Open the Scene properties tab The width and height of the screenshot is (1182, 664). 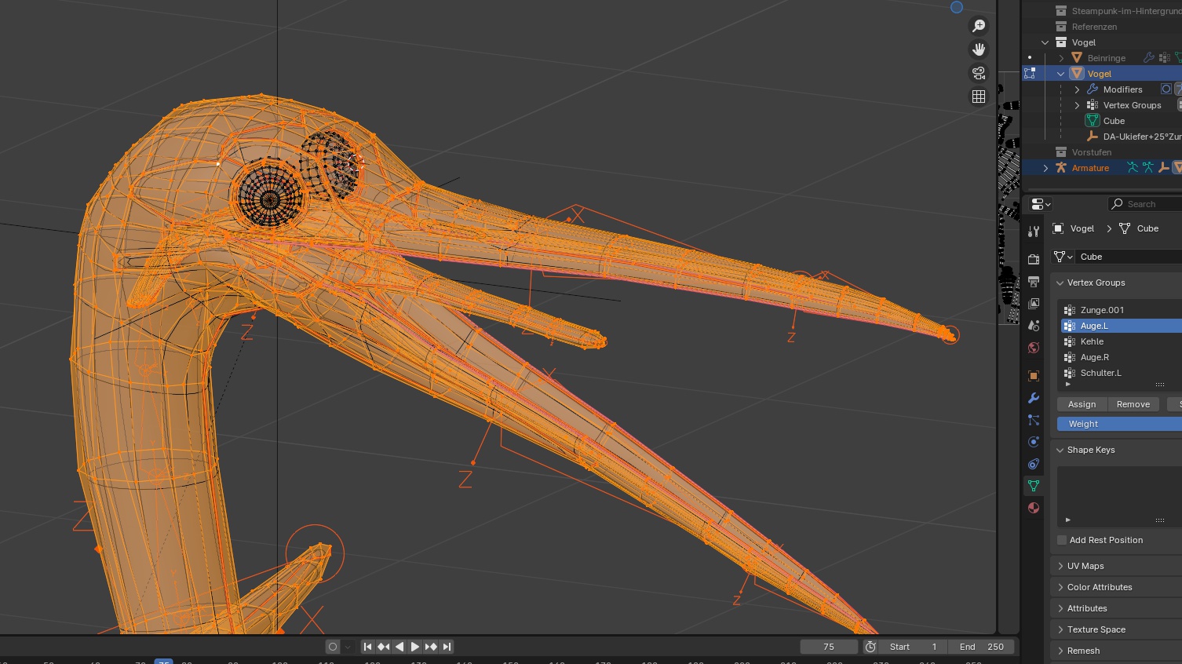[x=1034, y=326]
